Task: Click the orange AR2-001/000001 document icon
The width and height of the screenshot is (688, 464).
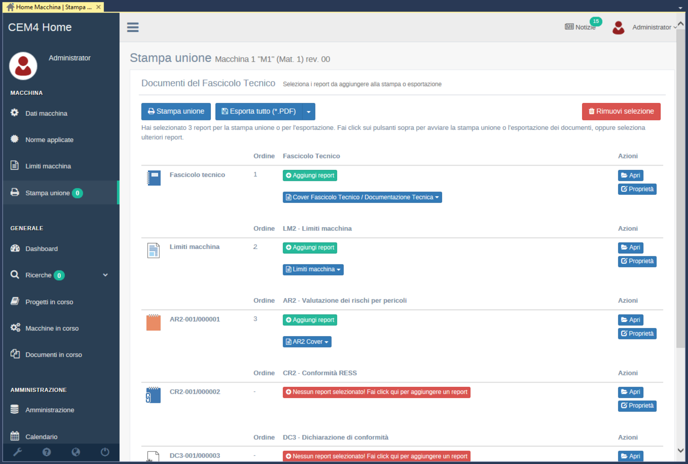Action: point(153,323)
